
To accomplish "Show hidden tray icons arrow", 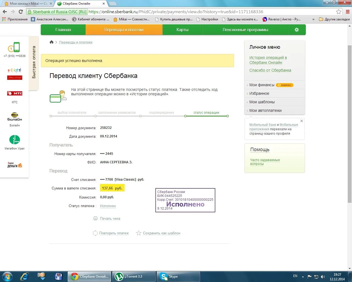I will tap(303, 276).
